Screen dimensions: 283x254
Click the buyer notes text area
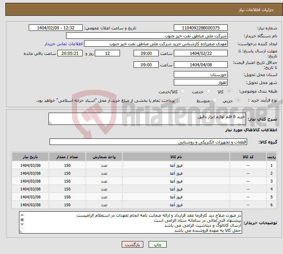[130, 222]
